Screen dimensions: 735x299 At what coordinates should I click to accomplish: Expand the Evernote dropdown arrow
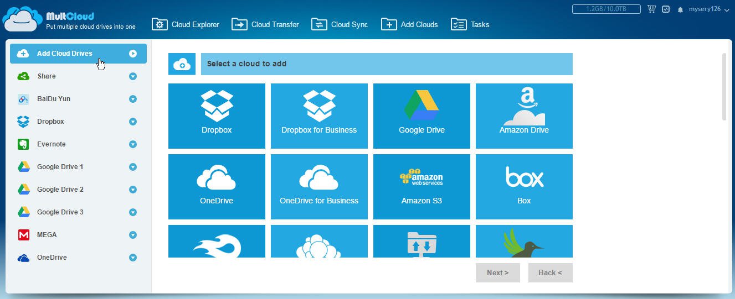tap(133, 144)
